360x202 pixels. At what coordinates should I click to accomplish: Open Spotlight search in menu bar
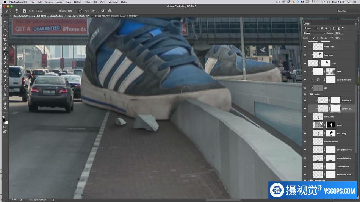pyautogui.click(x=349, y=2)
